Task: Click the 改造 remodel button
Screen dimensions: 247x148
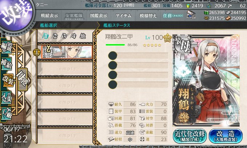Action: click(x=226, y=136)
